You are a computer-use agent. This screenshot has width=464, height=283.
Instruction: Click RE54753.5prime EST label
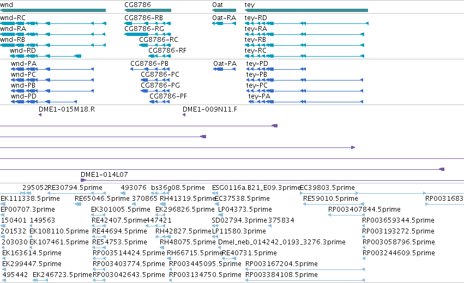[x=119, y=242]
